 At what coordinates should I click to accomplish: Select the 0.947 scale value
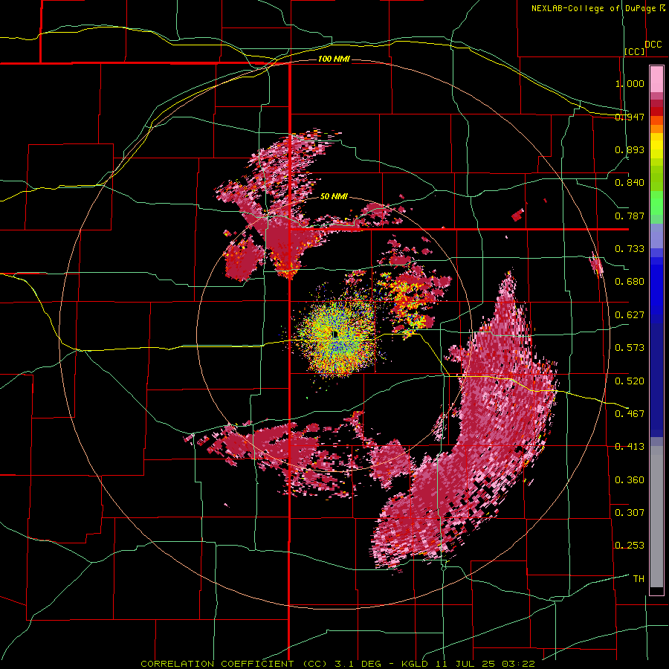(x=630, y=117)
